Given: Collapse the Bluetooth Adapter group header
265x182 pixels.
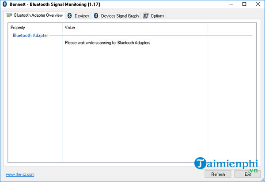Looking at the screenshot, I should click(x=30, y=35).
